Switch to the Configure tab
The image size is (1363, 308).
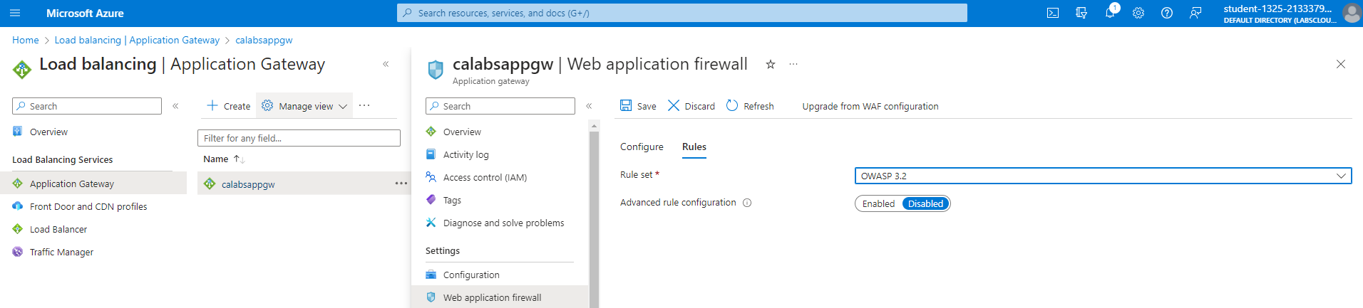pos(642,147)
